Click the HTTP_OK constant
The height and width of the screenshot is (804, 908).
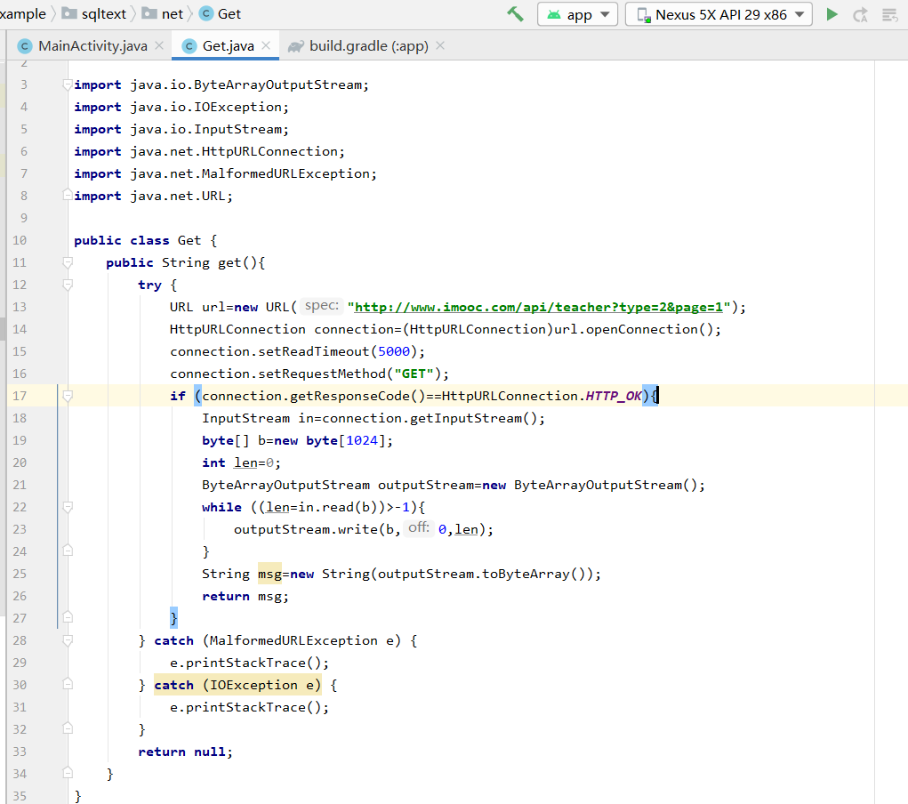pos(614,396)
